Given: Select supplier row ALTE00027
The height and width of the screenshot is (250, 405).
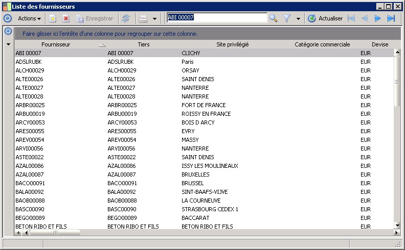Looking at the screenshot, I should (x=205, y=88).
